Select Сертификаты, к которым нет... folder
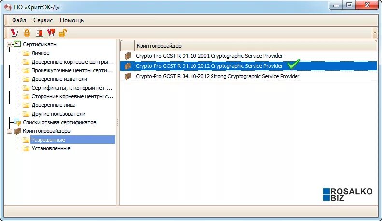The width and height of the screenshot is (382, 221). coord(71,88)
